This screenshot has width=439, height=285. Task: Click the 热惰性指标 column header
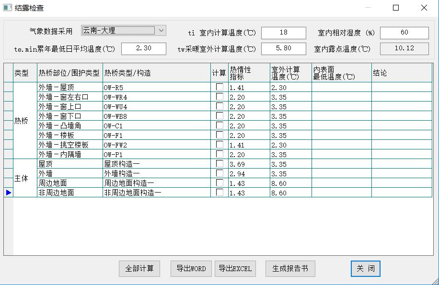(249, 73)
